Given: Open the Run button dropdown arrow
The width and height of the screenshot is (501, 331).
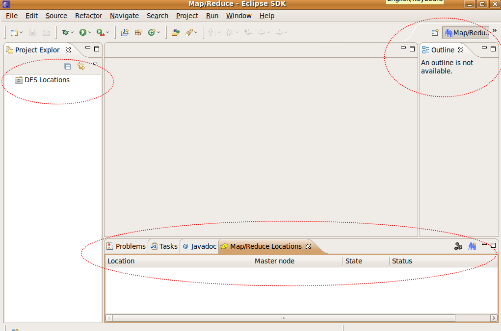Looking at the screenshot, I should [90, 32].
